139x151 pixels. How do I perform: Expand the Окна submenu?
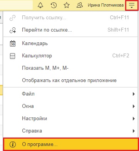tap(71, 106)
